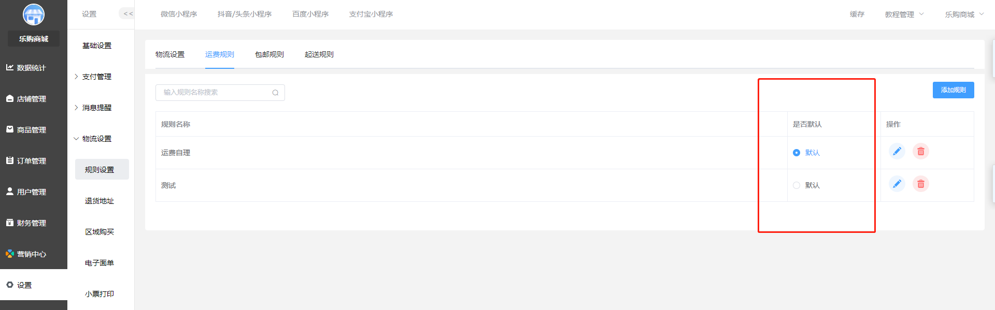Image resolution: width=995 pixels, height=310 pixels.
Task: Click the search magnifier icon
Action: 275,93
